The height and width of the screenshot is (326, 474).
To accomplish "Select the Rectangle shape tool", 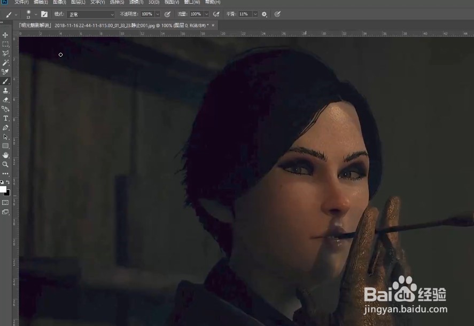I will (x=5, y=146).
